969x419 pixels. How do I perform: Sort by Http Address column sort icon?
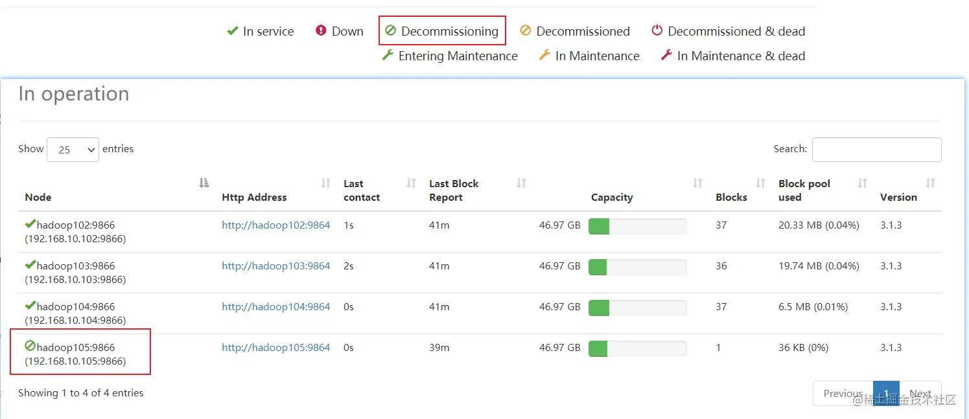click(x=326, y=183)
